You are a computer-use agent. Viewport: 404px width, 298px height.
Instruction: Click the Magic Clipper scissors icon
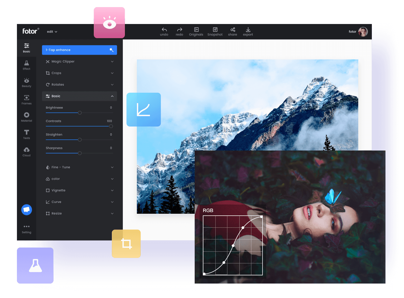point(48,62)
